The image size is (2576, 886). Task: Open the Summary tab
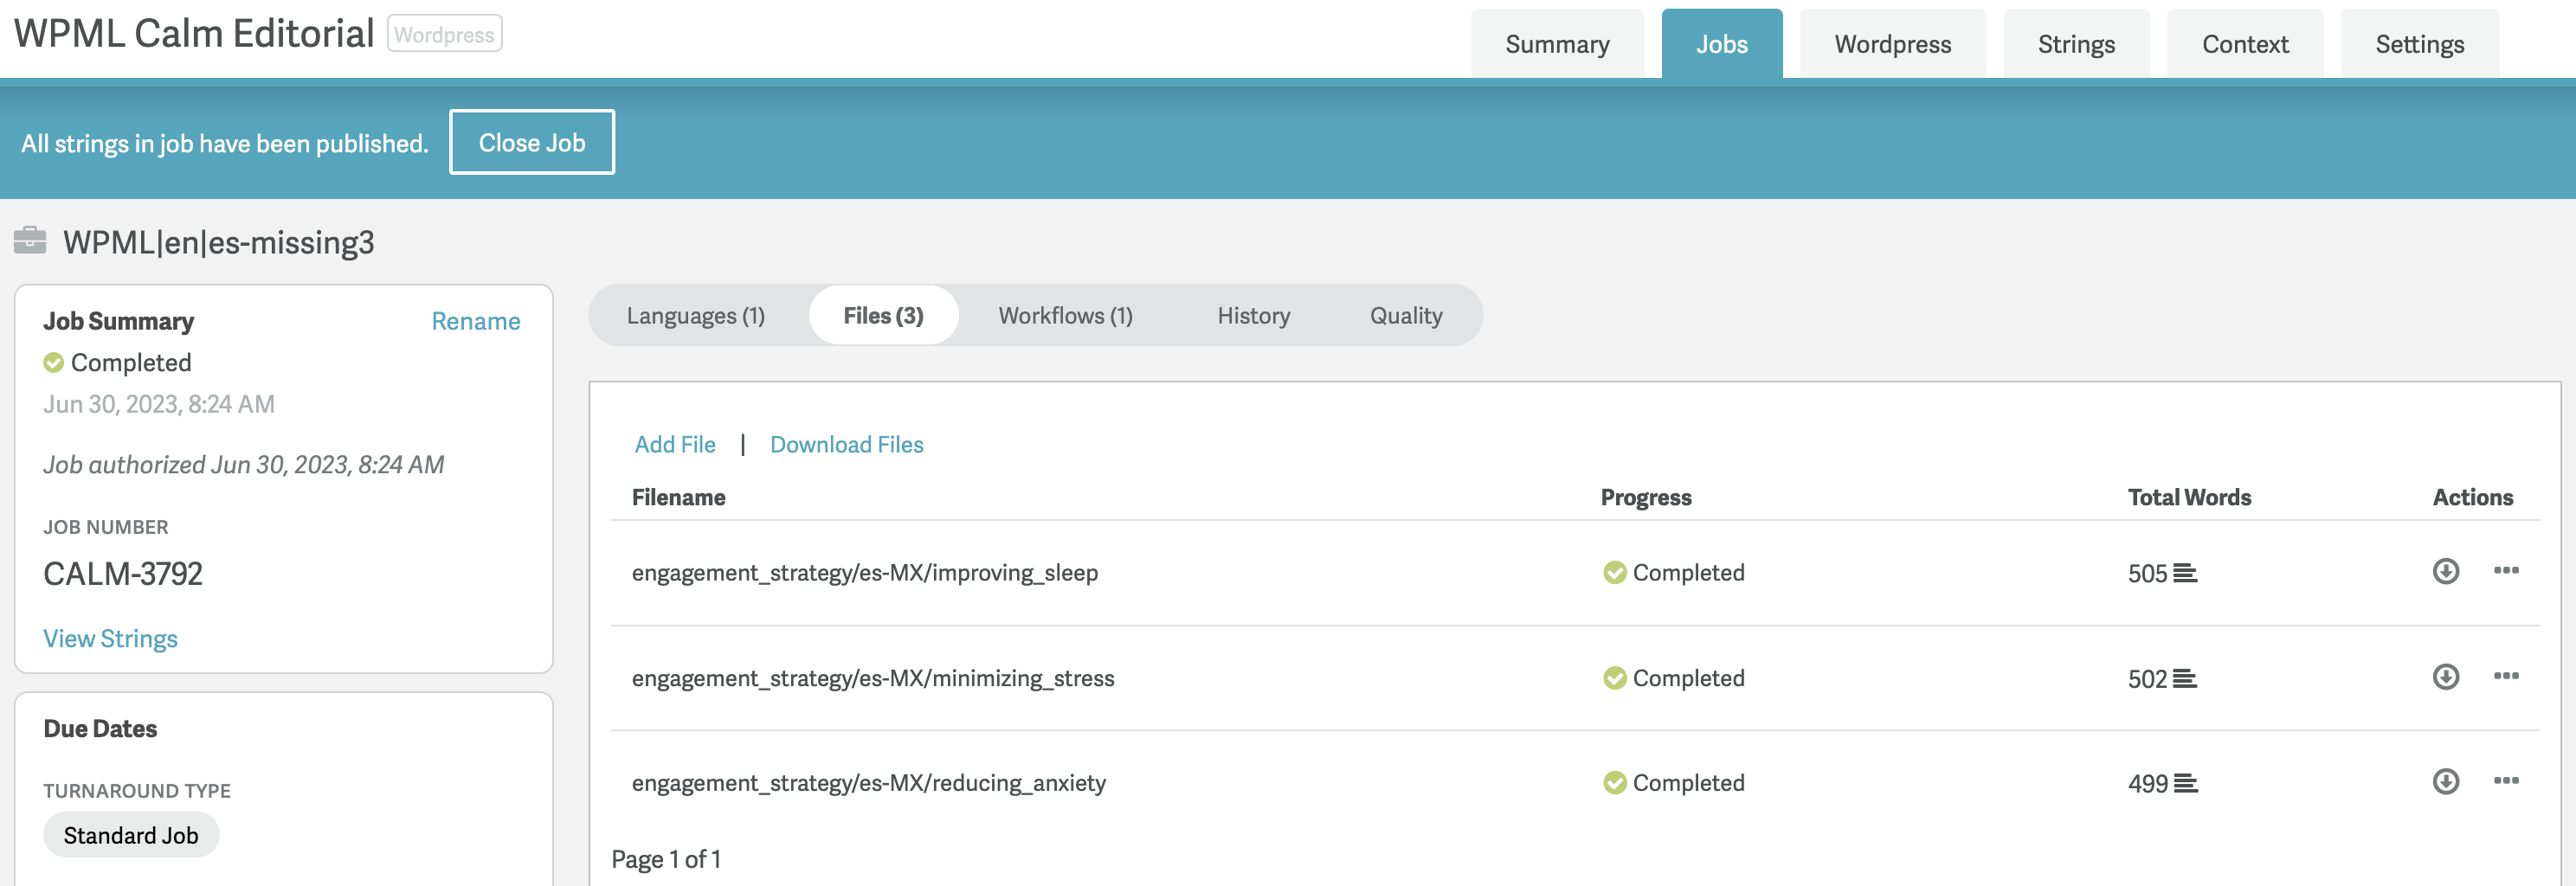click(x=1557, y=44)
